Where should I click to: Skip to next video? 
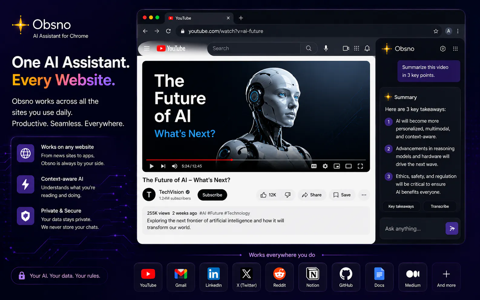(163, 166)
